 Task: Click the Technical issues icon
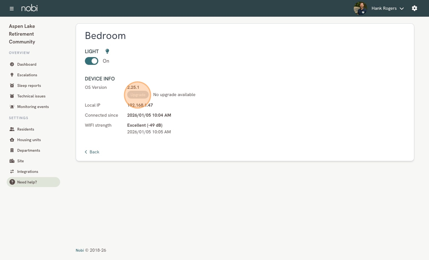tap(12, 96)
